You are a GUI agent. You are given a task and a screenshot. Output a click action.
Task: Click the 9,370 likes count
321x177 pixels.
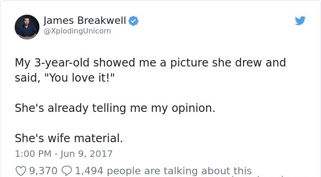point(43,171)
